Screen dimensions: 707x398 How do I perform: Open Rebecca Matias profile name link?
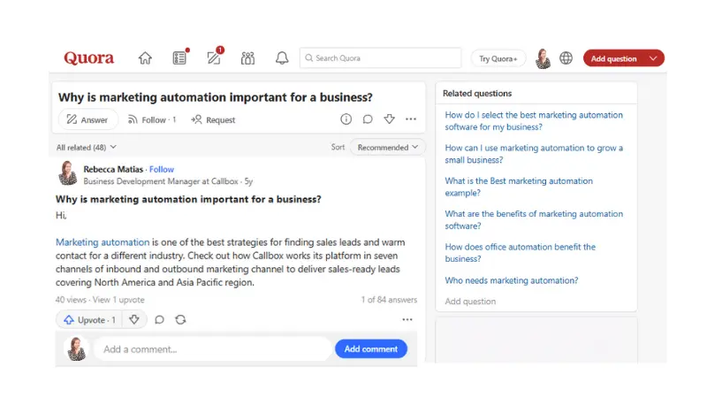tap(113, 169)
